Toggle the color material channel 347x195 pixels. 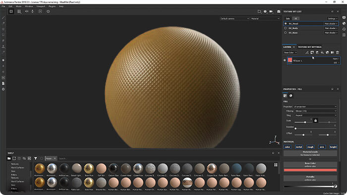[x=287, y=147]
